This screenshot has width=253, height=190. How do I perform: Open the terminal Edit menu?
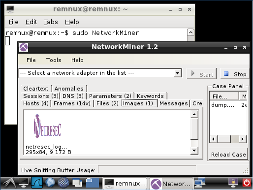tap(31, 22)
